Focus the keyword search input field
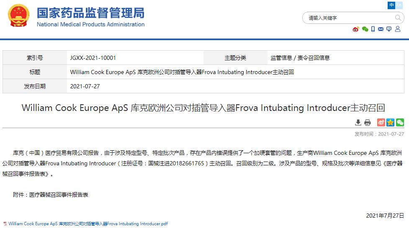The width and height of the screenshot is (409, 234). click(x=350, y=18)
